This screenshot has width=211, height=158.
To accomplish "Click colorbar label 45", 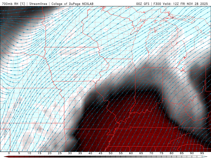I will tap(100, 153).
